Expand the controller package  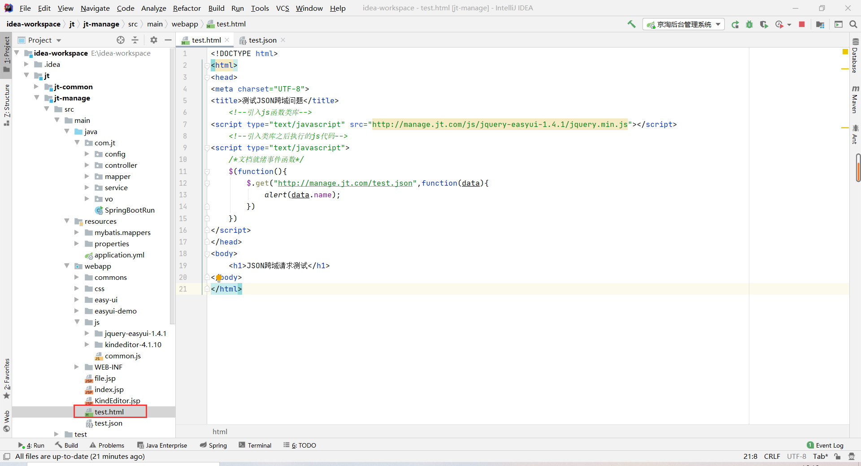[x=87, y=165]
